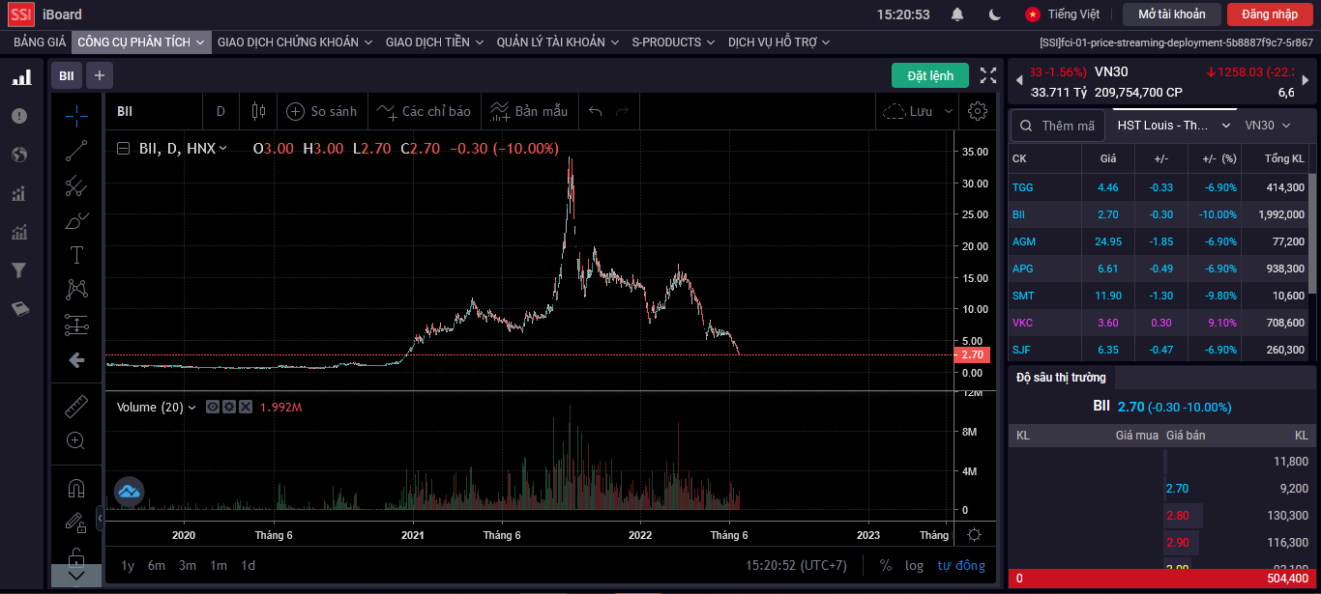Screen dimensions: 1321x594
Task: Select the ruler measure tool
Action: click(x=76, y=406)
